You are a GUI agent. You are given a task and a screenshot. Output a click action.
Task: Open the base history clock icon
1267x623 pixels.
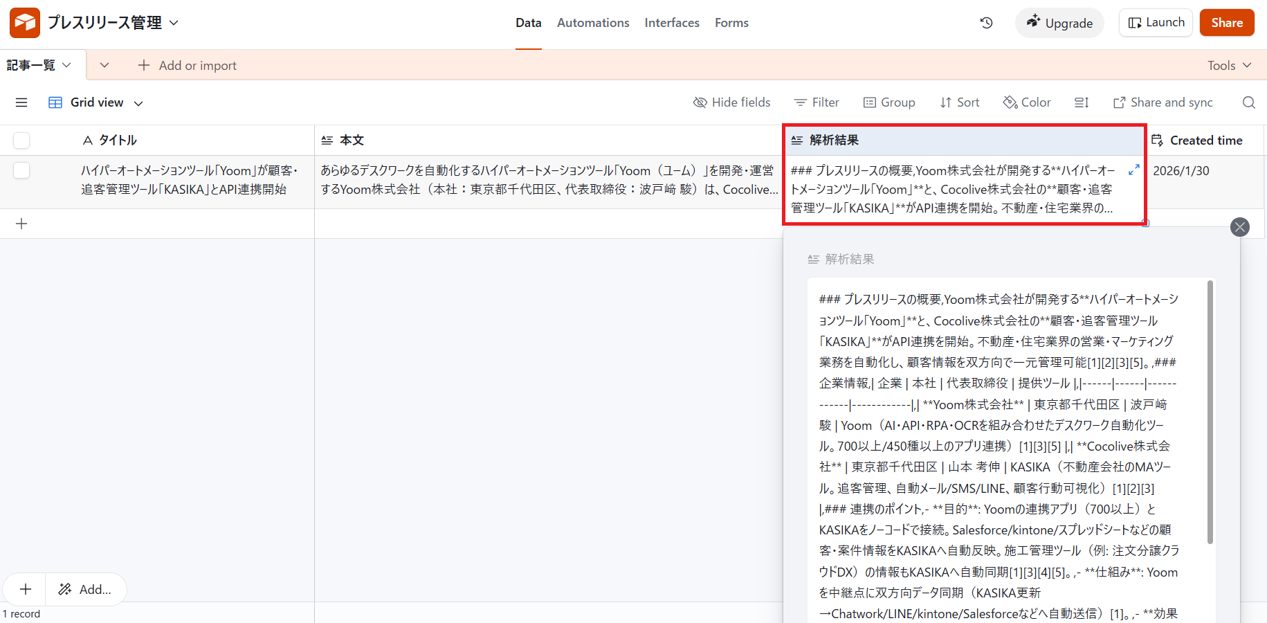[987, 23]
